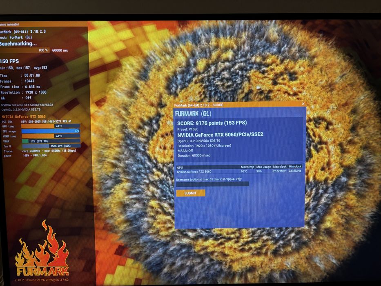Click the Preset: P1080 line

(x=188, y=130)
